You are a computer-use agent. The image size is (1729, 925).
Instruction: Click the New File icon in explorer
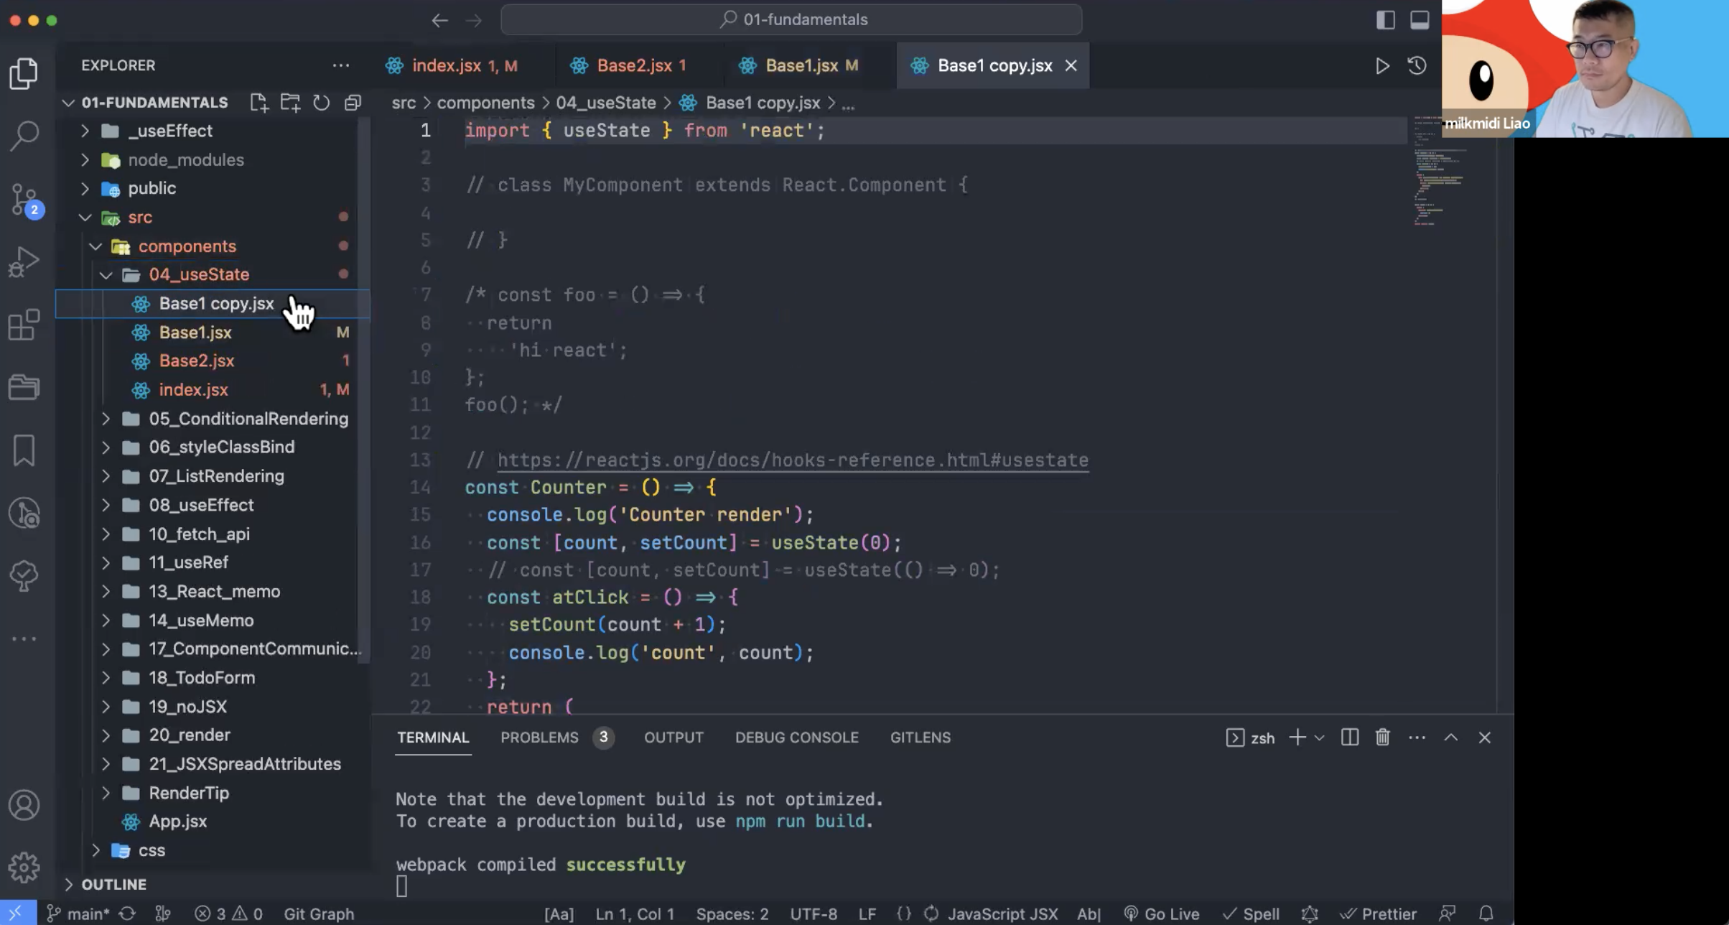pyautogui.click(x=259, y=103)
